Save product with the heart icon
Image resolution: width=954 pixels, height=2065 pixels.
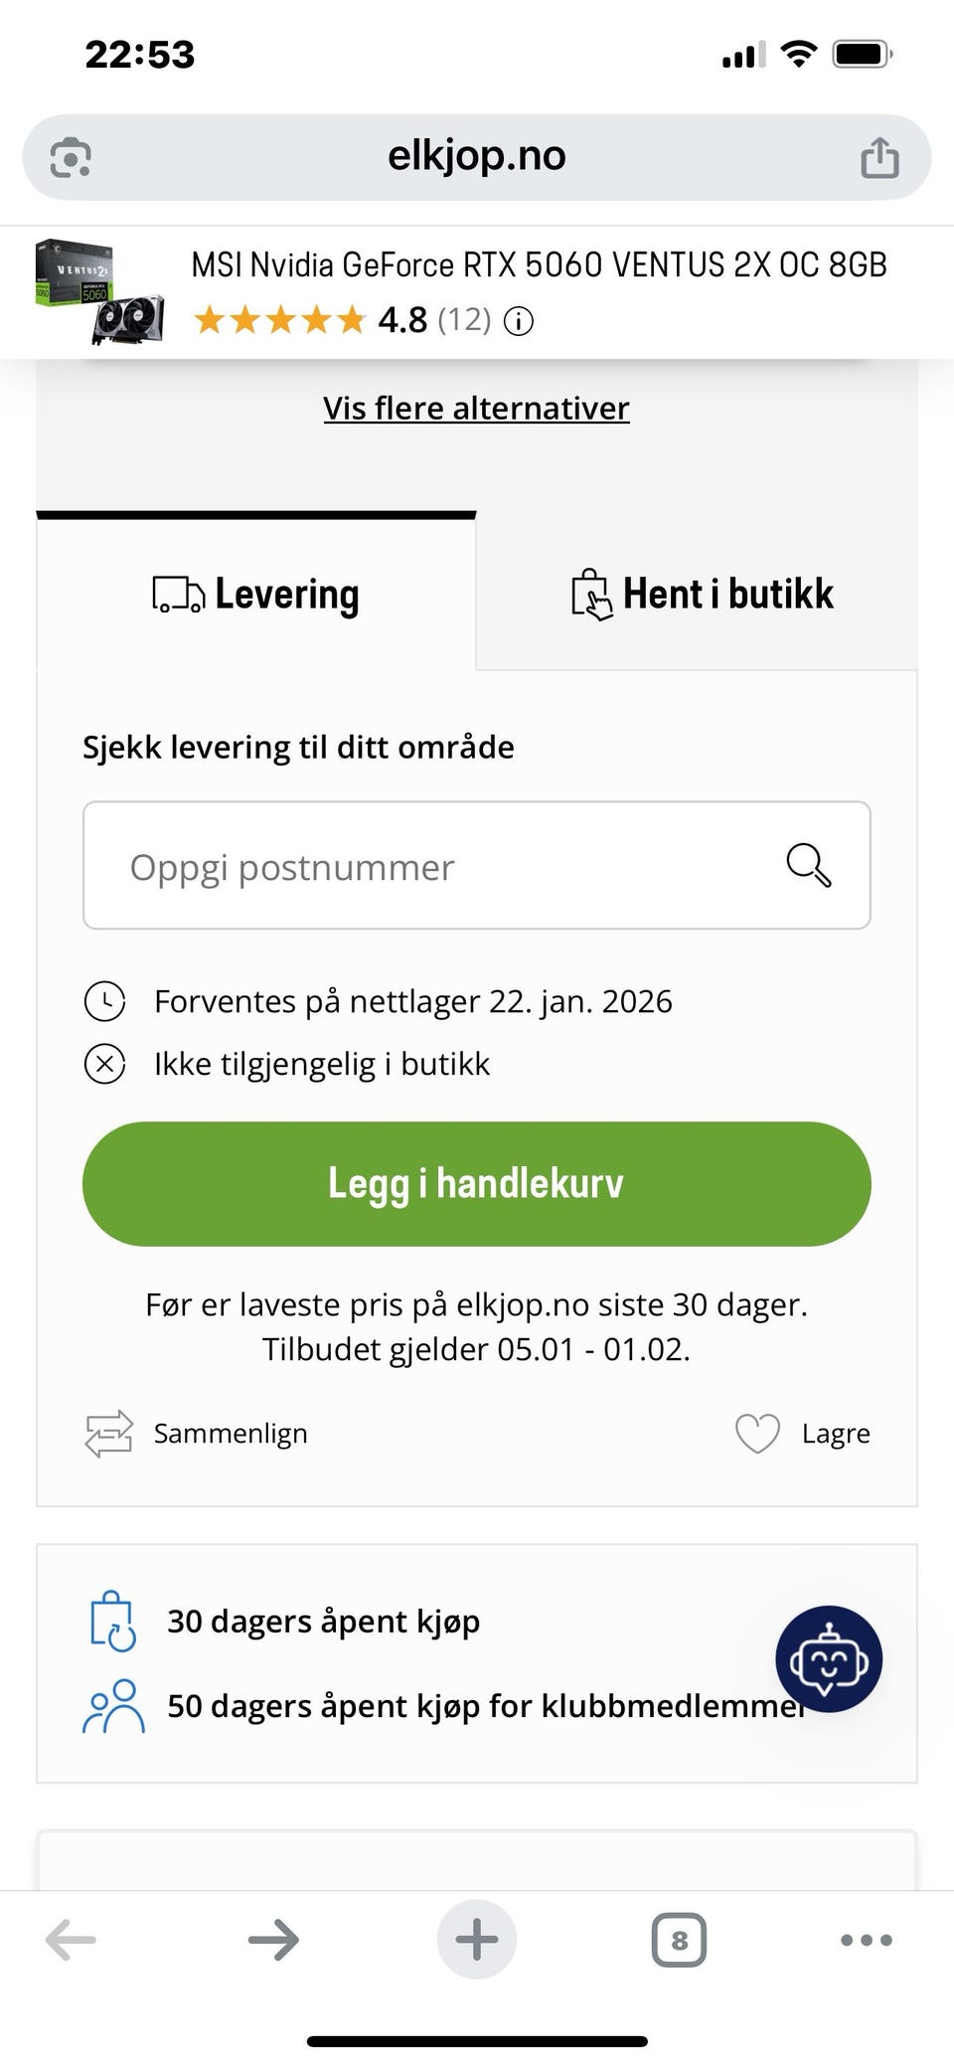pos(757,1434)
